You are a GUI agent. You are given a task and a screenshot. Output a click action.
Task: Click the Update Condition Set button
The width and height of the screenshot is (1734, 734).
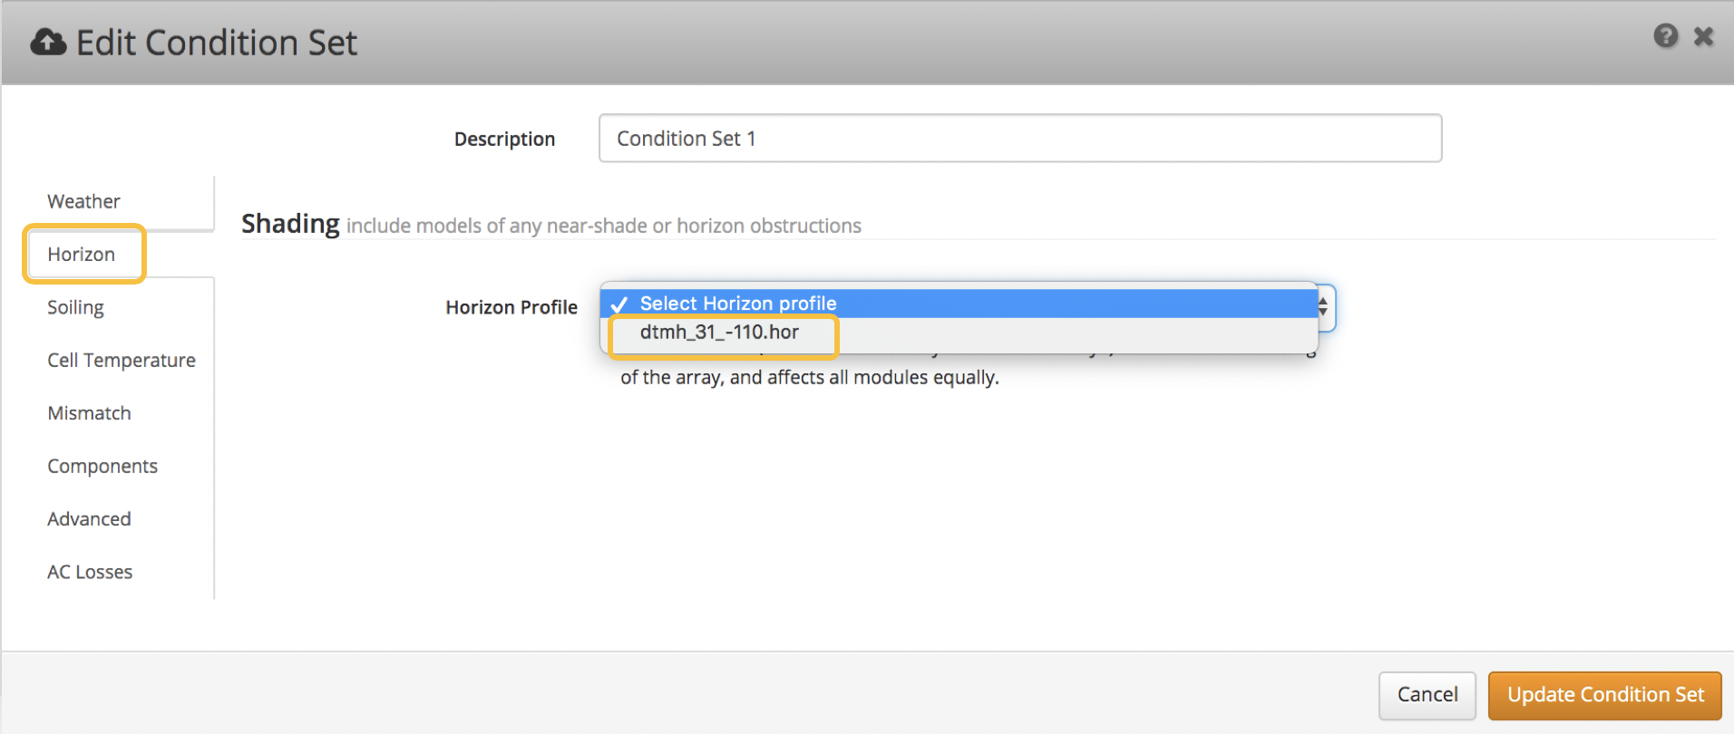(1604, 695)
